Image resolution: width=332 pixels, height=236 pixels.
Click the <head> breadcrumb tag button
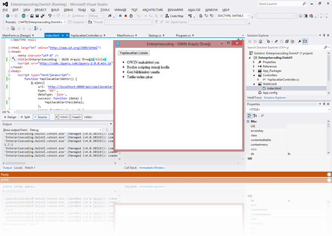tap(76, 117)
